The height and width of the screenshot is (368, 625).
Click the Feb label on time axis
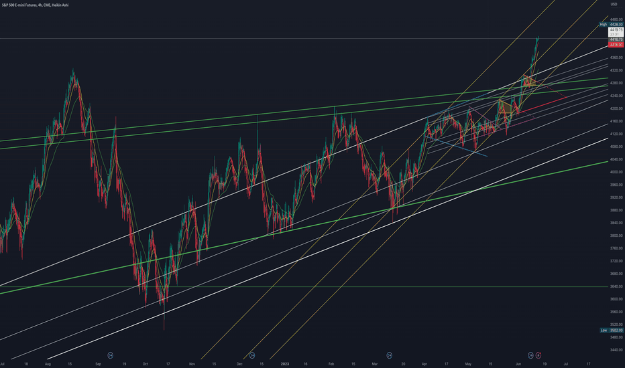[331, 364]
